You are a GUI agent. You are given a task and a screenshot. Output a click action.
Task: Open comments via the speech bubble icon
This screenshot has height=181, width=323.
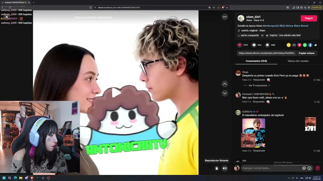[254, 45]
